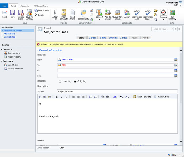Expand the Run Report dropdown
This screenshot has height=157, width=184.
pos(172,19)
